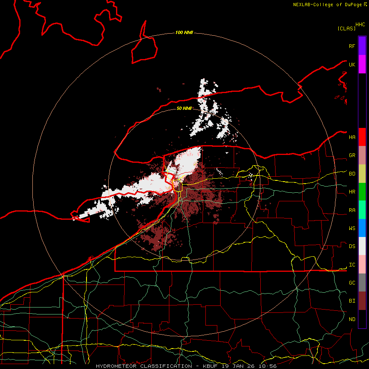Image resolution: width=369 pixels, height=369 pixels.
Task: Click the 100 NMI range ring label
Action: (184, 32)
